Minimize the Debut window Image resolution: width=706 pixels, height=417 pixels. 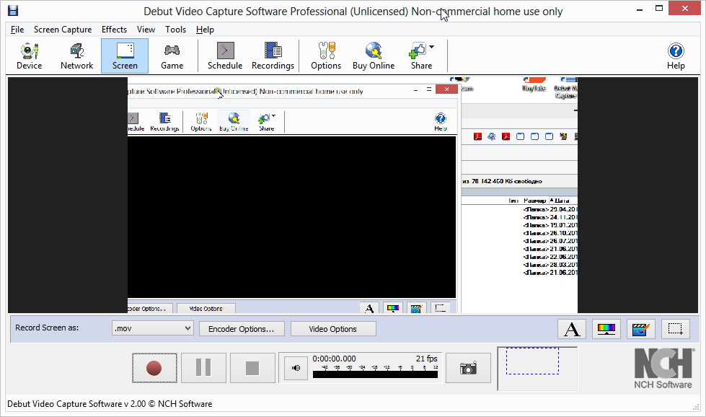[640, 8]
